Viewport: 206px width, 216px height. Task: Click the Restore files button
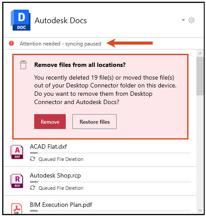click(94, 122)
